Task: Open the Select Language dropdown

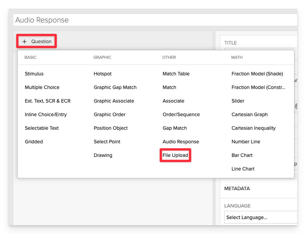Action: [260, 217]
